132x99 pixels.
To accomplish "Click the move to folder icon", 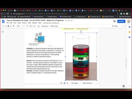I will tap(69, 20).
